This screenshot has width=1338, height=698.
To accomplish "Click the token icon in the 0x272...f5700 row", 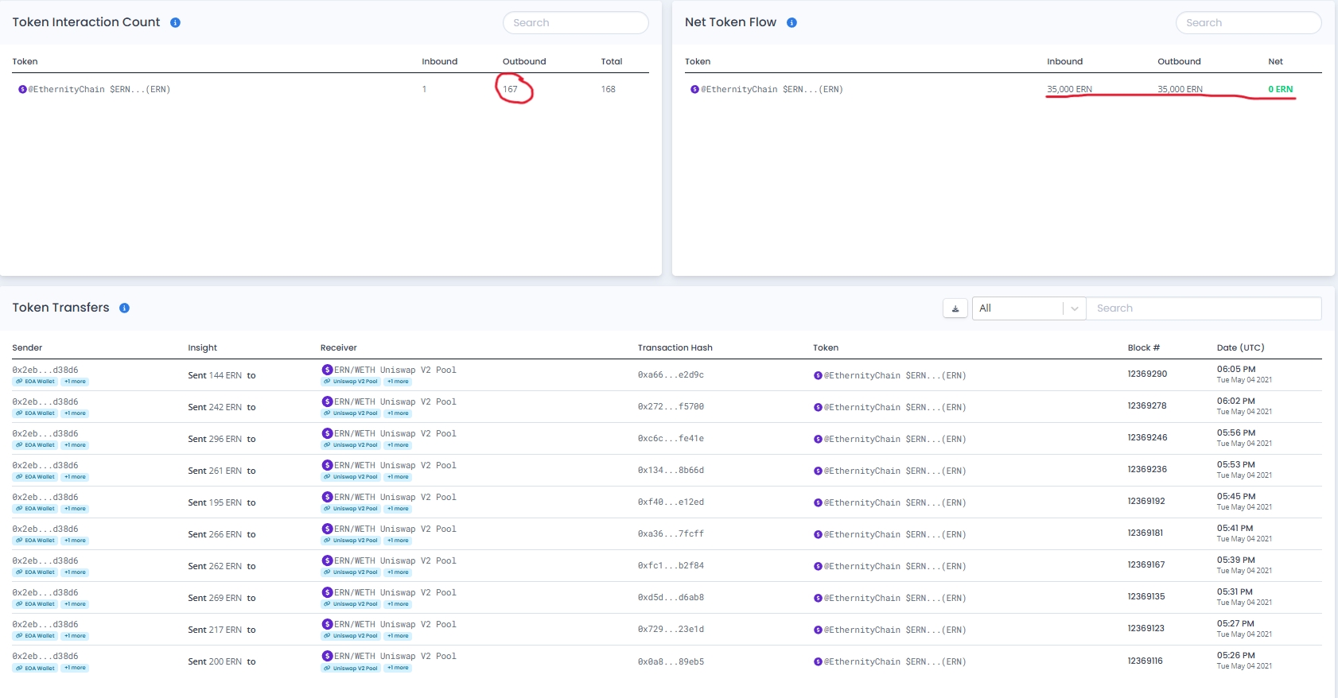I will pos(818,407).
